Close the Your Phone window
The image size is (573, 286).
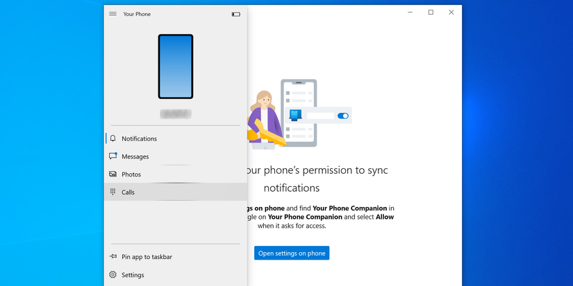click(451, 12)
